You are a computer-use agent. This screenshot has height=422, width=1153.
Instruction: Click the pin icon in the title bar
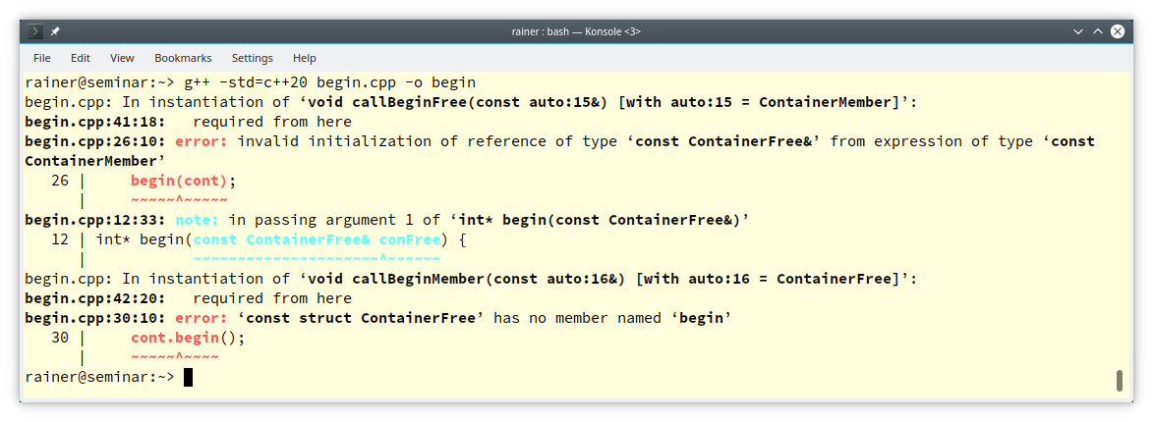click(x=55, y=31)
